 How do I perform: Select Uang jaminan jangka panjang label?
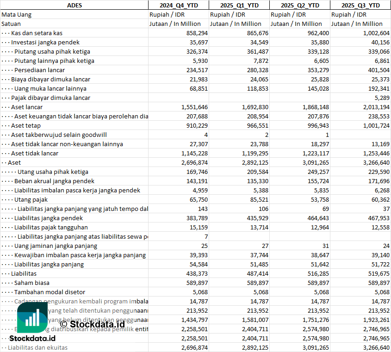tap(56, 245)
